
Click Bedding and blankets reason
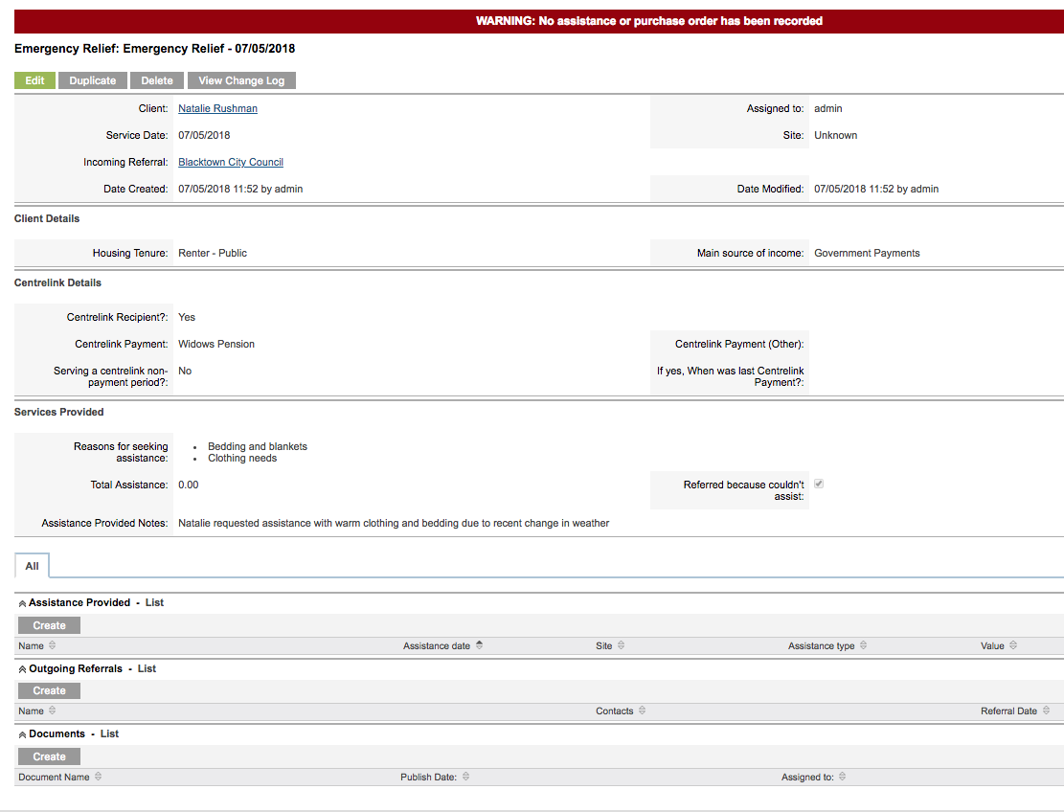pyautogui.click(x=258, y=446)
